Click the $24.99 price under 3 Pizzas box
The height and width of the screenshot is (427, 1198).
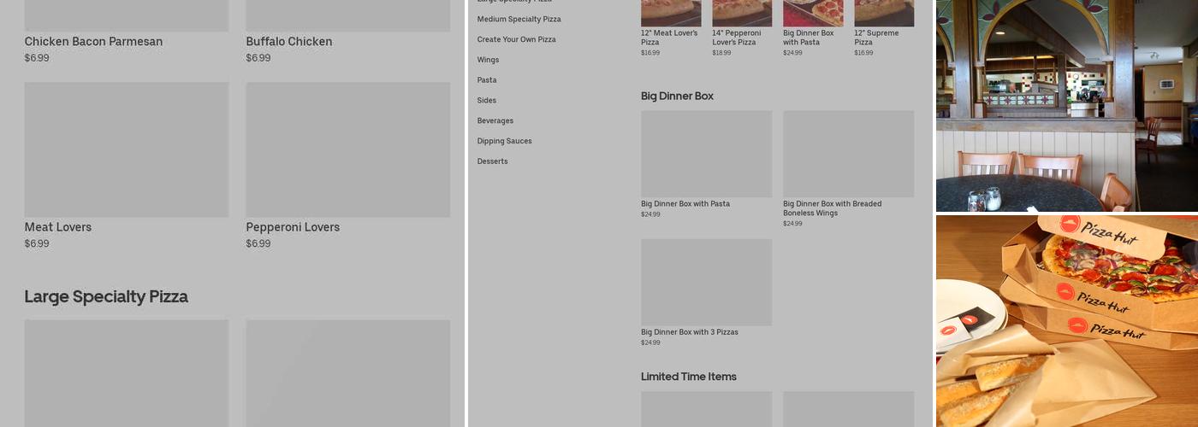click(650, 342)
